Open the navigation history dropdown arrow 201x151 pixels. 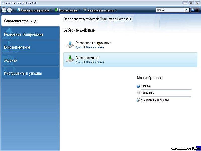pyautogui.click(x=13, y=10)
